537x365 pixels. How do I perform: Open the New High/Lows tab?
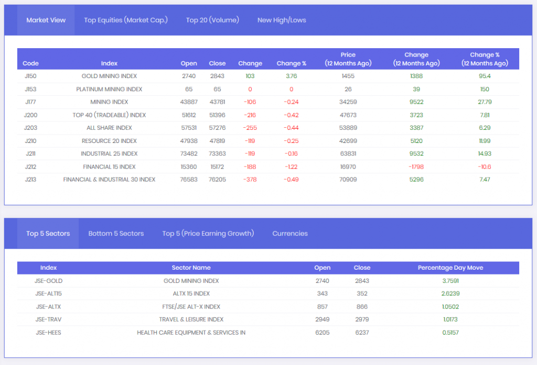[x=282, y=20]
